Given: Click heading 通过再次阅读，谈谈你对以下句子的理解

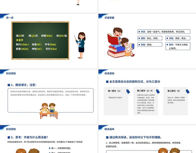Looking at the screenshot, I should tap(136, 137).
